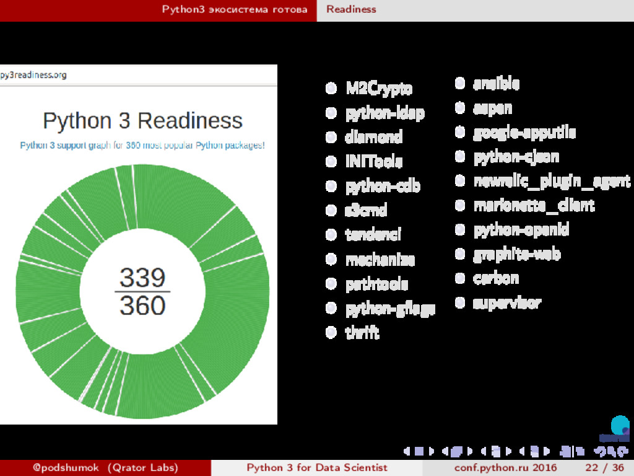This screenshot has height=476, width=634.
Task: Click the presentation/appendix navigation icon
Action: (x=572, y=451)
